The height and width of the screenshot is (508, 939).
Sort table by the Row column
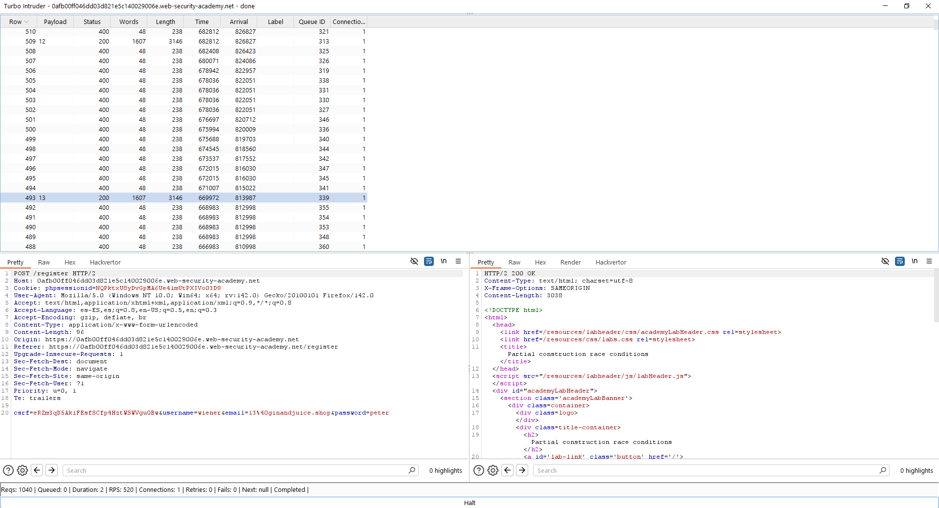[x=16, y=22]
